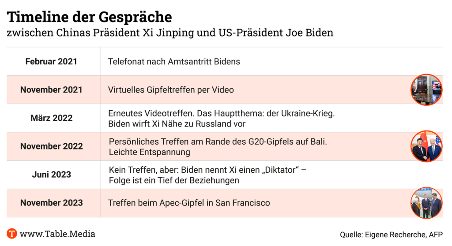Click the orange Table.Media T logo
This screenshot has height=246, width=452.
pyautogui.click(x=12, y=234)
